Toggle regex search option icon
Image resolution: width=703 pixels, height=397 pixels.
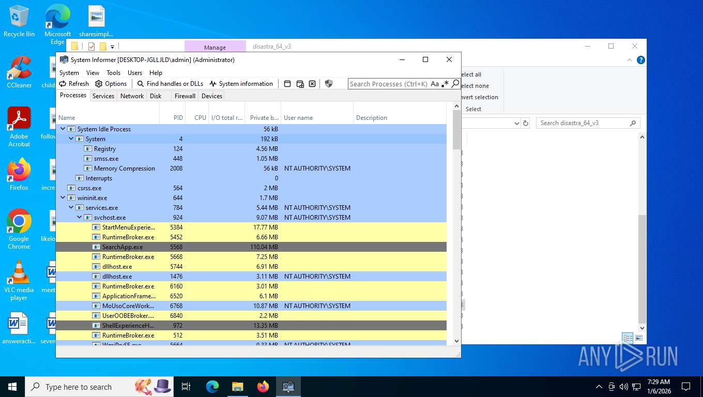coord(445,84)
